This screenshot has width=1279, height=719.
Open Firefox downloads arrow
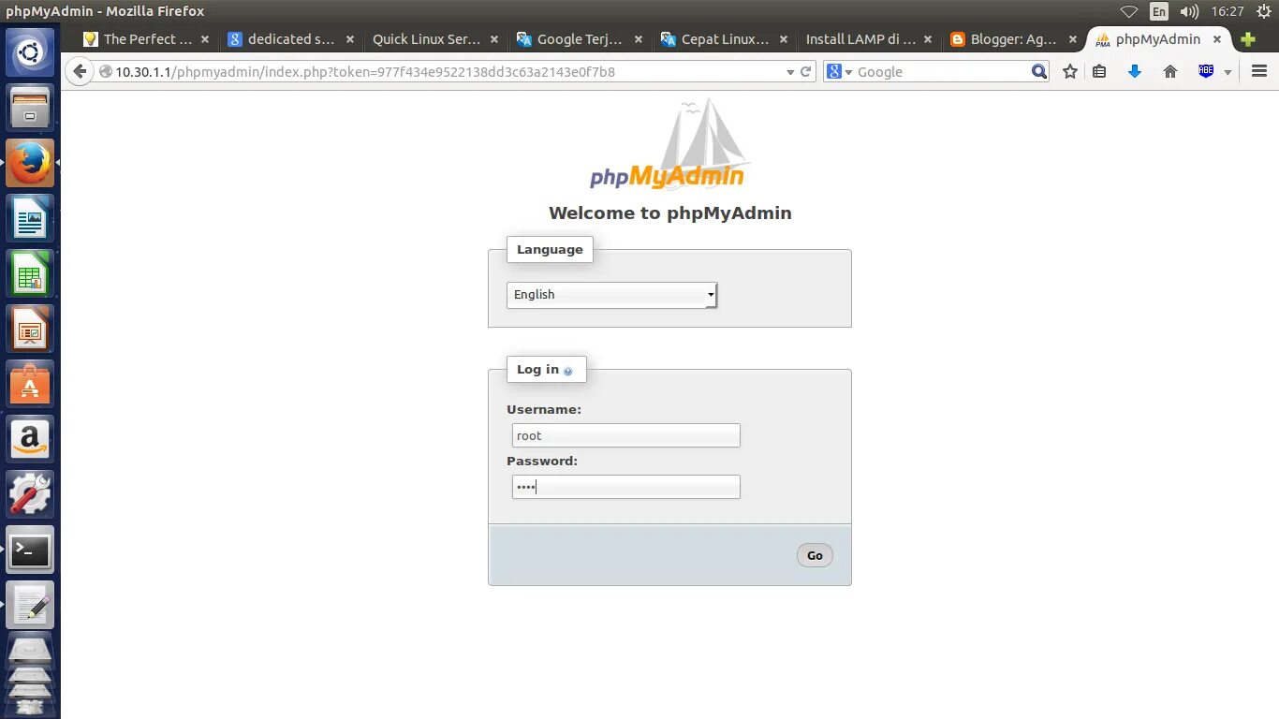(1135, 72)
